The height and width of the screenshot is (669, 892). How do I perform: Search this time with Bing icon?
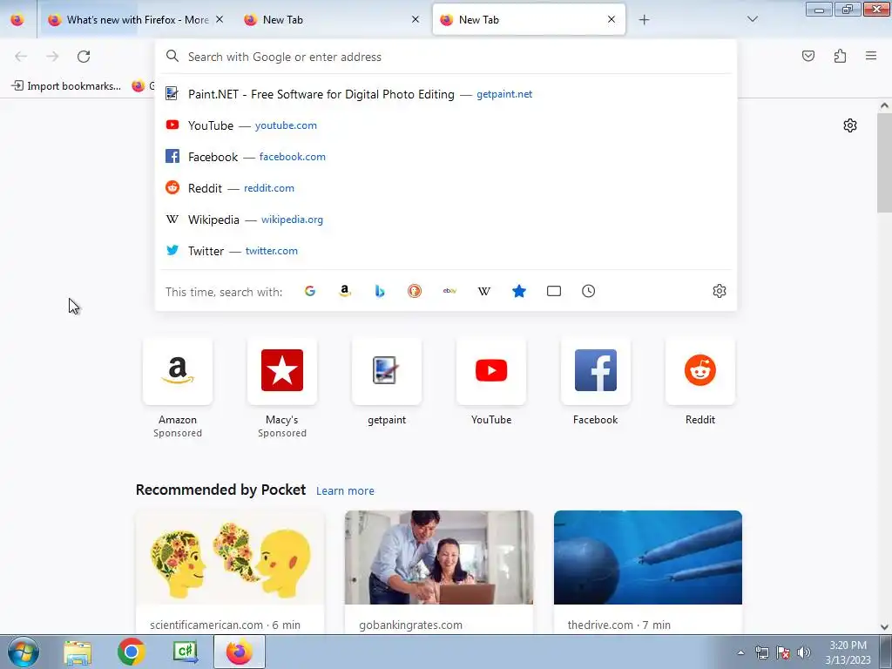(x=380, y=291)
